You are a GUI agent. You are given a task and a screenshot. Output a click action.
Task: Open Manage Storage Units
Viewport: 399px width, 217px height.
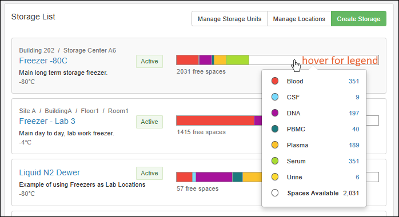[229, 19]
